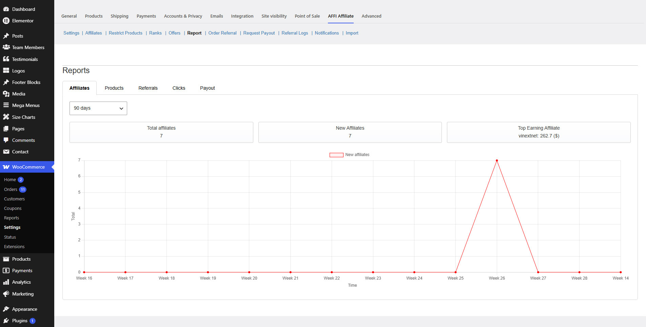Click the plugin update badge 1
The width and height of the screenshot is (646, 327).
tap(32, 321)
